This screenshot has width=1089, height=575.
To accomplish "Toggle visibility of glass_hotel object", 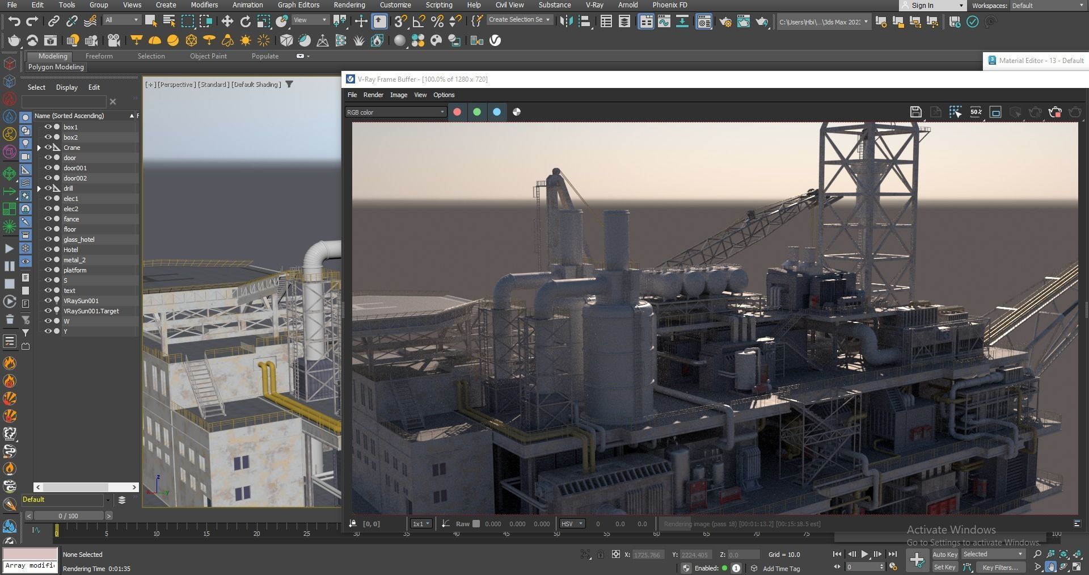I will (48, 240).
